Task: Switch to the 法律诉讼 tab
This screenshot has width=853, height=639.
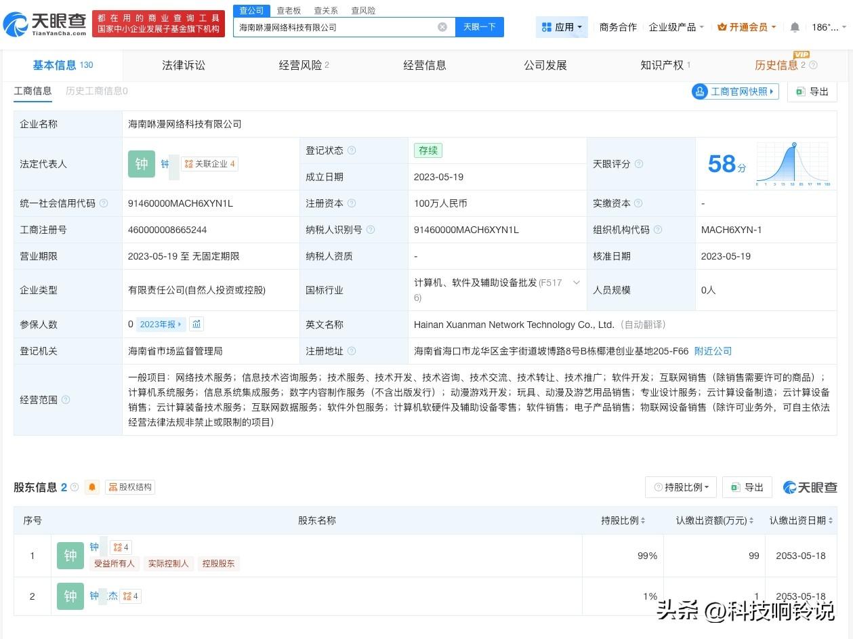Action: tap(184, 65)
